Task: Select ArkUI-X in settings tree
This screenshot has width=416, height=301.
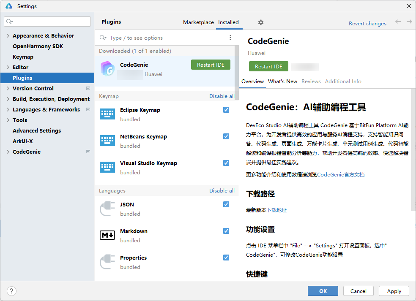Action: coord(22,141)
